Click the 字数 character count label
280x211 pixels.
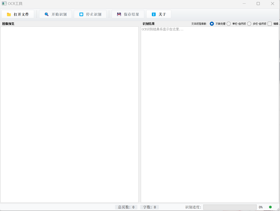pos(150,207)
